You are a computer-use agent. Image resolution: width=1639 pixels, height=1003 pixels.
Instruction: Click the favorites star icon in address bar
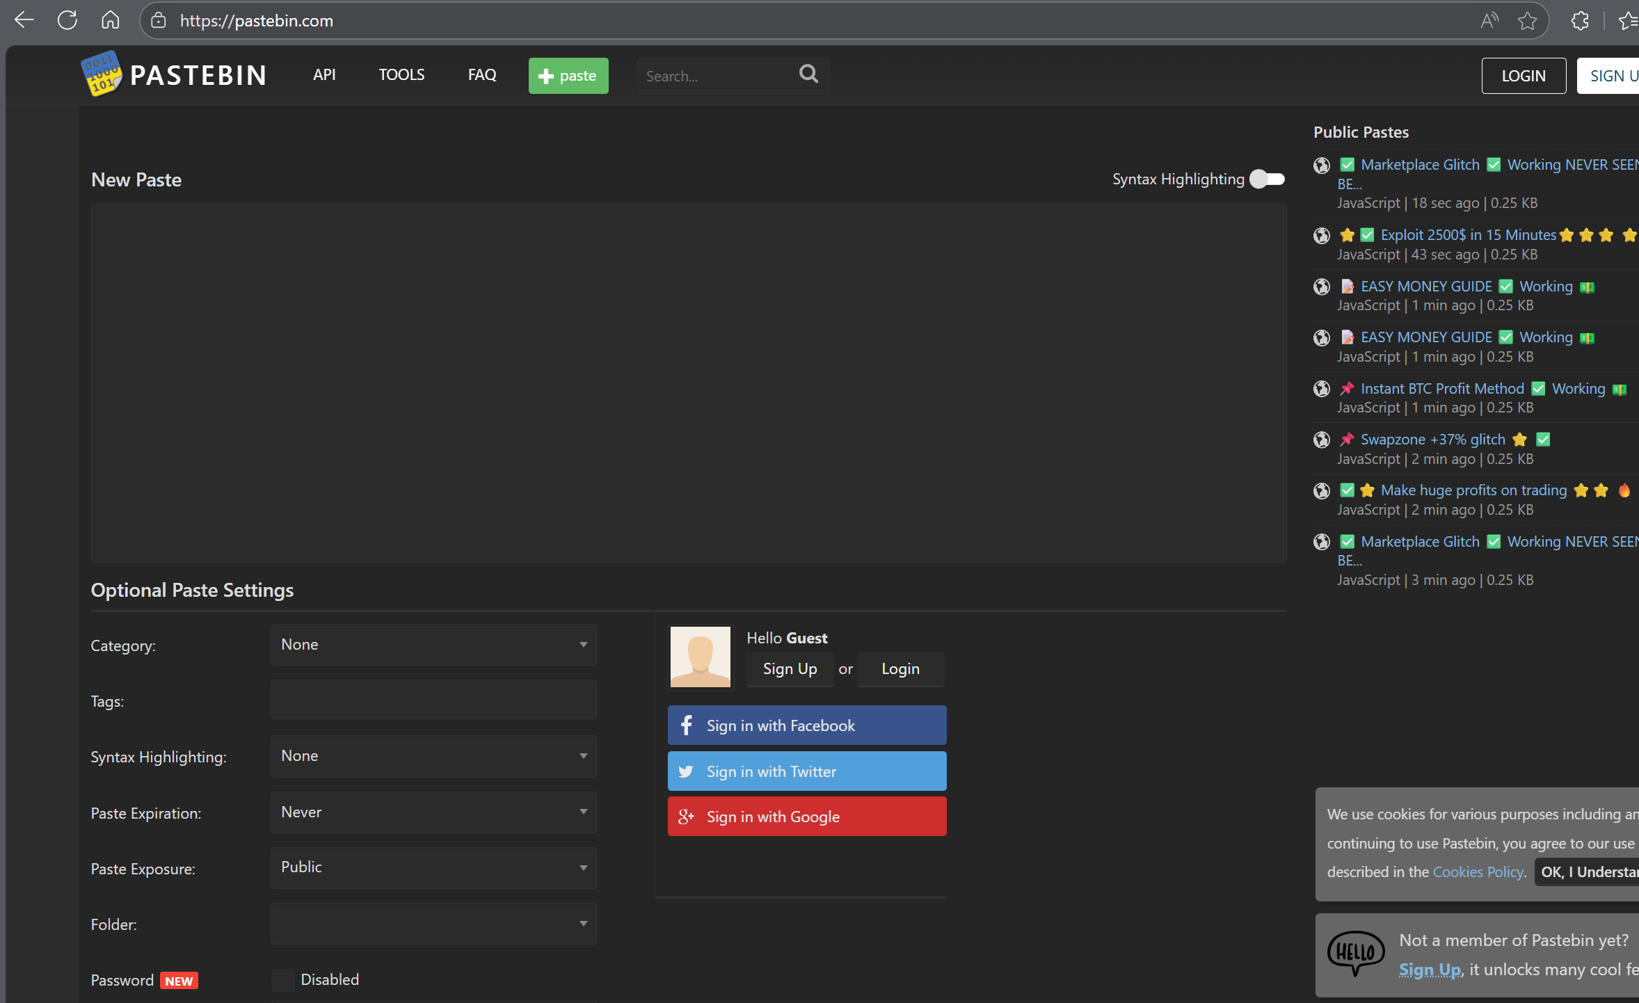point(1527,21)
